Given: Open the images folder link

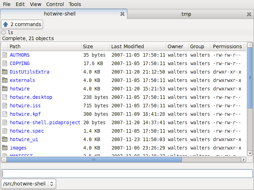Looking at the screenshot, I should [18, 148].
